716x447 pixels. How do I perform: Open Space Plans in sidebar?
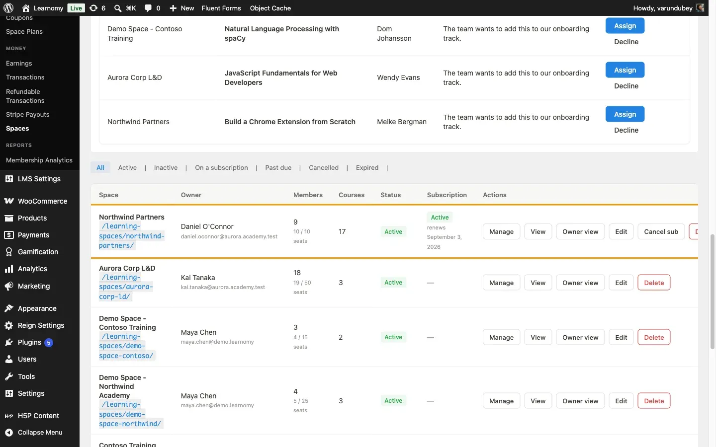point(24,31)
